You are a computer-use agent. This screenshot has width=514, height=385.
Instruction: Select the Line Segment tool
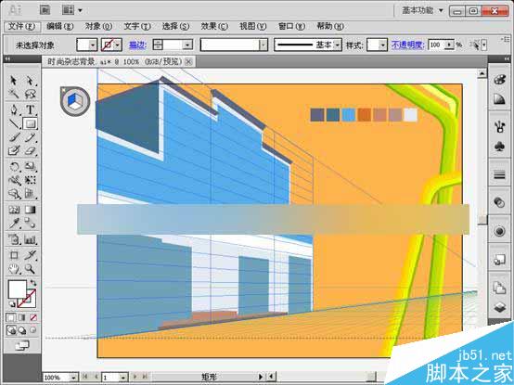[14, 123]
